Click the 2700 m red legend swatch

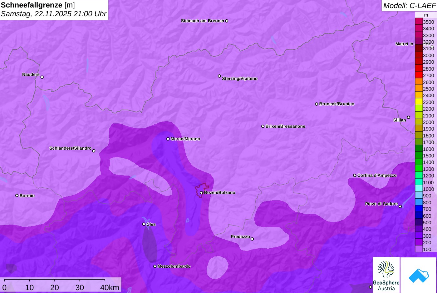click(x=419, y=75)
